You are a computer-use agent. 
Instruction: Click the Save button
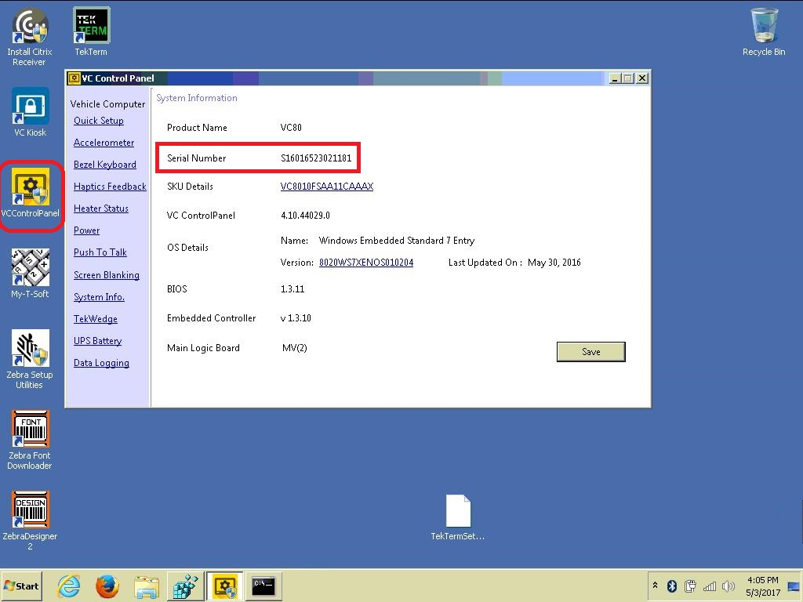click(590, 352)
